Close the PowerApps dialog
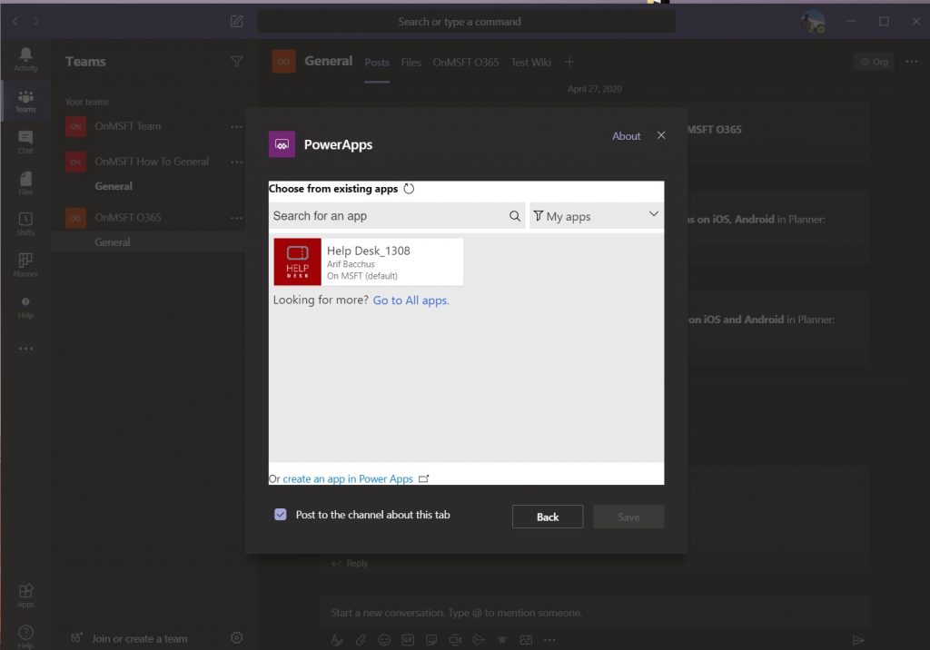Image resolution: width=930 pixels, height=650 pixels. click(x=661, y=135)
